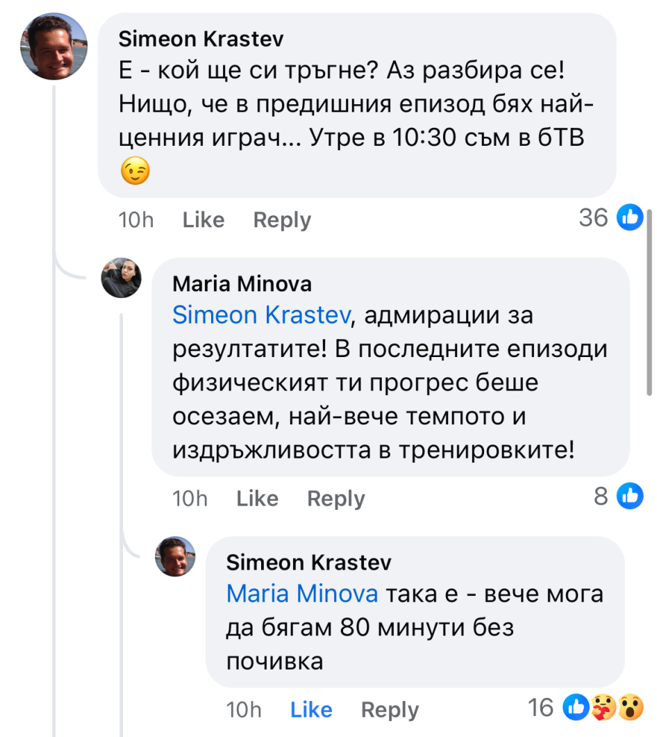Open the blue Simeon Krastev mention link

coord(260,315)
